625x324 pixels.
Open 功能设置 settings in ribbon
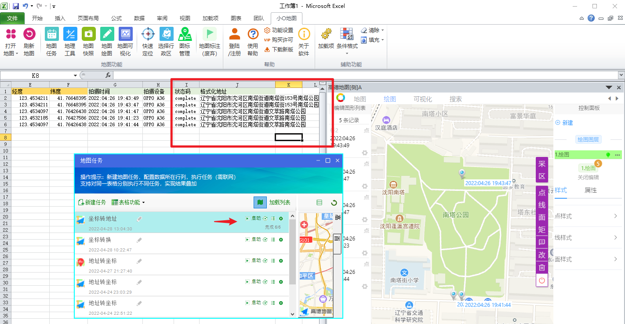[279, 30]
